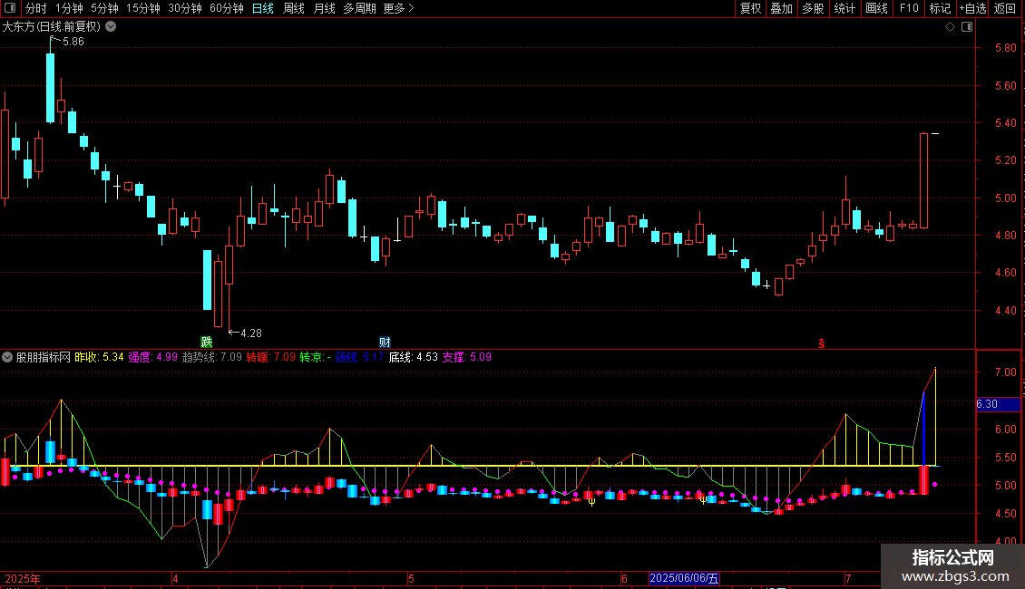Open dropdown next to 大东方 title
This screenshot has width=1025, height=589.
pyautogui.click(x=112, y=27)
